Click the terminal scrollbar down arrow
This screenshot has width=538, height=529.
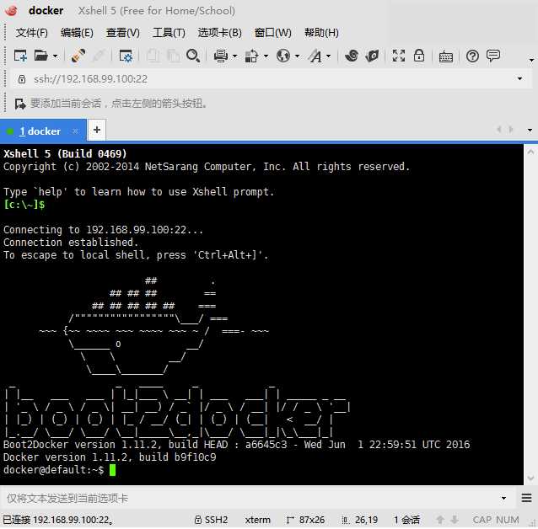(530, 478)
